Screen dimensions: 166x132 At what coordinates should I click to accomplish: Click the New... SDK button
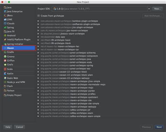tap(158, 9)
